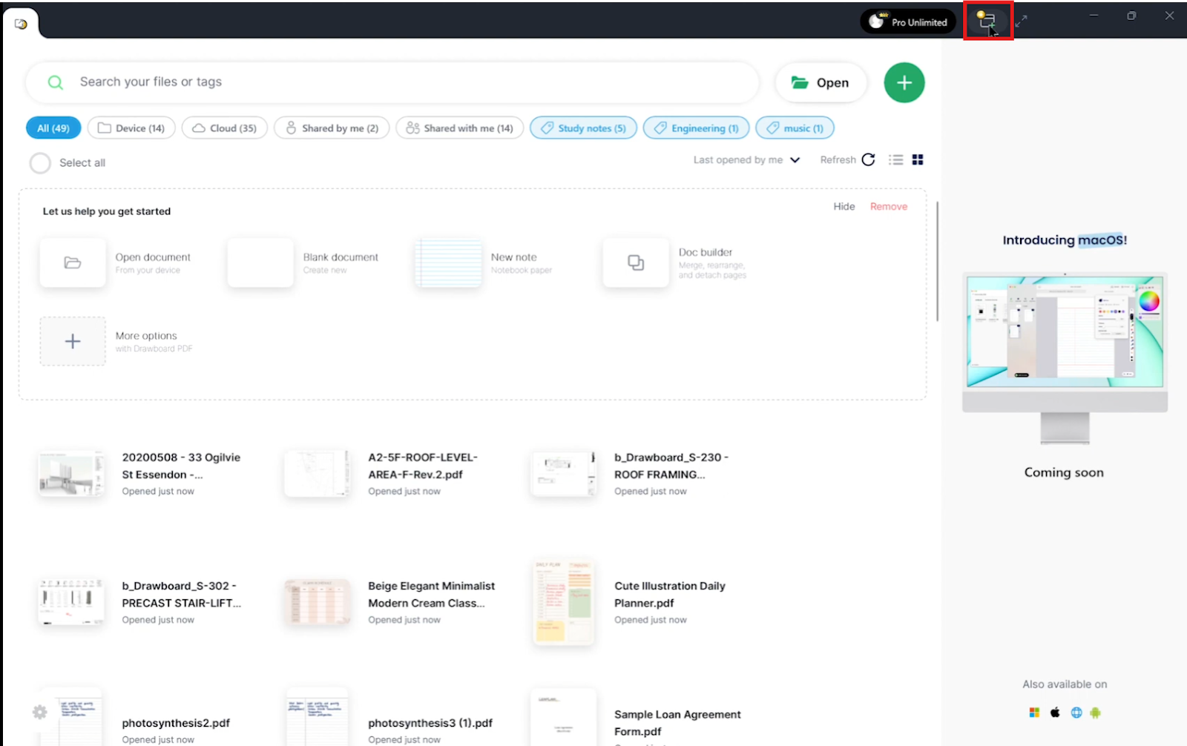The image size is (1187, 746).
Task: Open photosynthesis3 (1).pdf thumbnail
Action: click(x=318, y=718)
